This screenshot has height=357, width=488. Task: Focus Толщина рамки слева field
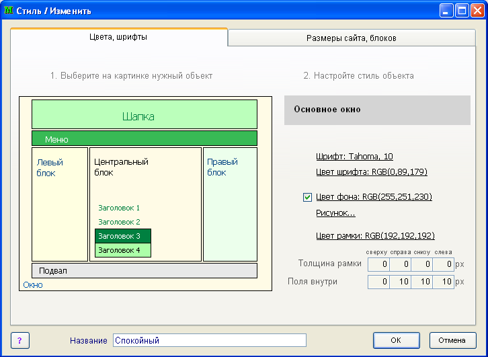443,264
